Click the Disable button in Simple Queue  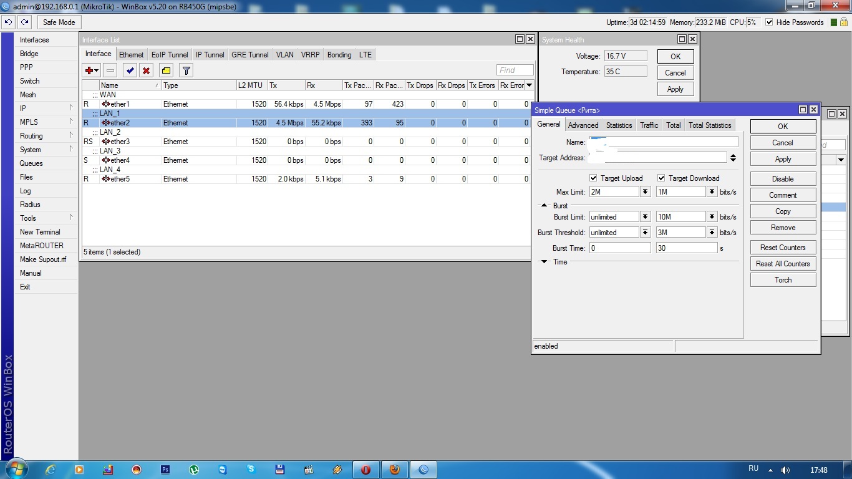[783, 179]
